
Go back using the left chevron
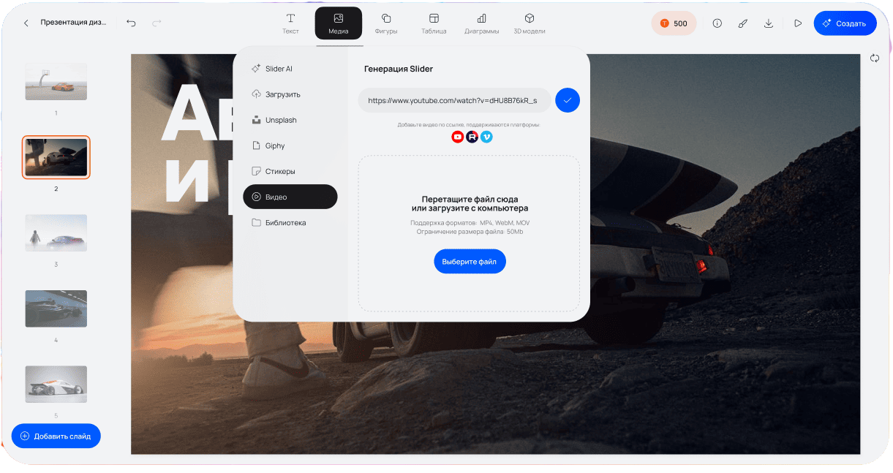(26, 23)
